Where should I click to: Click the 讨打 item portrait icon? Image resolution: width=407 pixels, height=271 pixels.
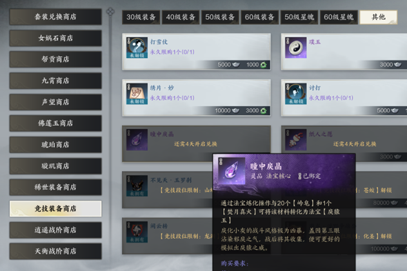(295, 94)
